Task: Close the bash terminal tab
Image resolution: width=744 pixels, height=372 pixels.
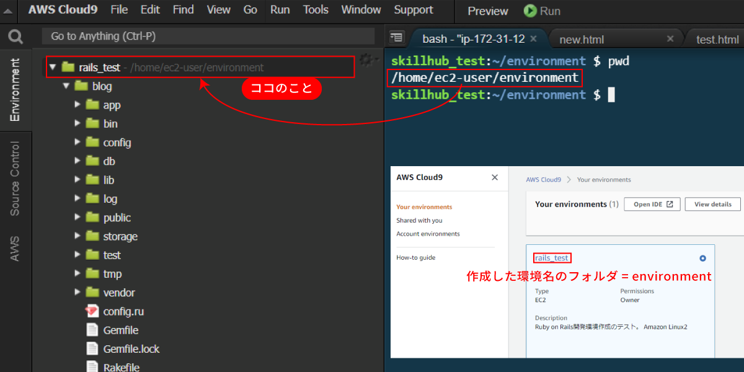Action: 533,38
